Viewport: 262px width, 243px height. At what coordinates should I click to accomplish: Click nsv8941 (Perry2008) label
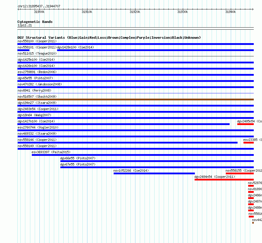(34, 90)
